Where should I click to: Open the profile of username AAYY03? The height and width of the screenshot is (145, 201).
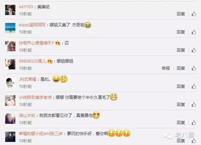(x=26, y=6)
